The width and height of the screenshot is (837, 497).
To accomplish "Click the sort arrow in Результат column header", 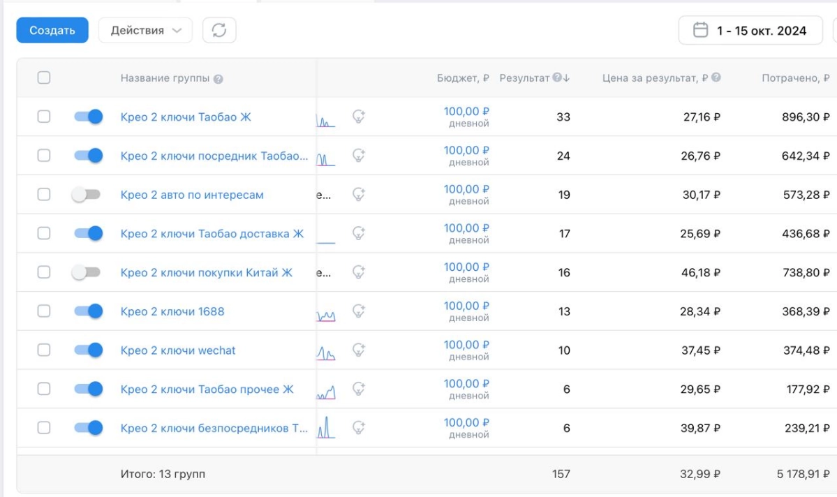I will click(566, 78).
